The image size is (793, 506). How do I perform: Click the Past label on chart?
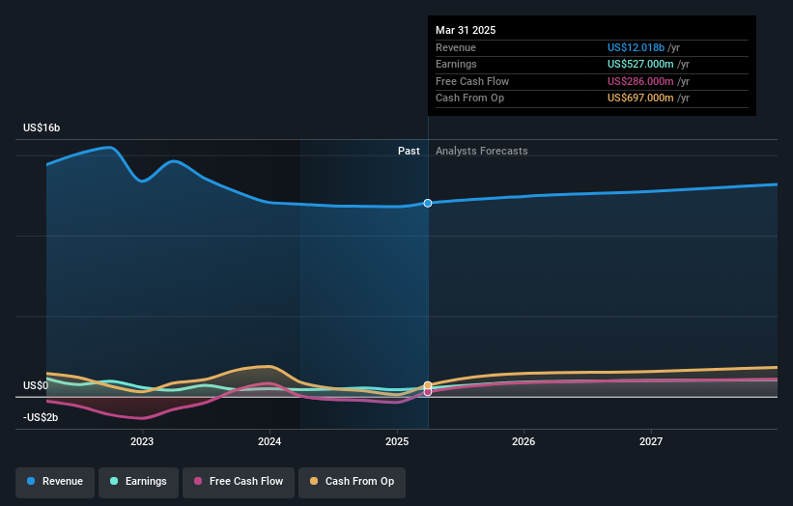pos(409,151)
